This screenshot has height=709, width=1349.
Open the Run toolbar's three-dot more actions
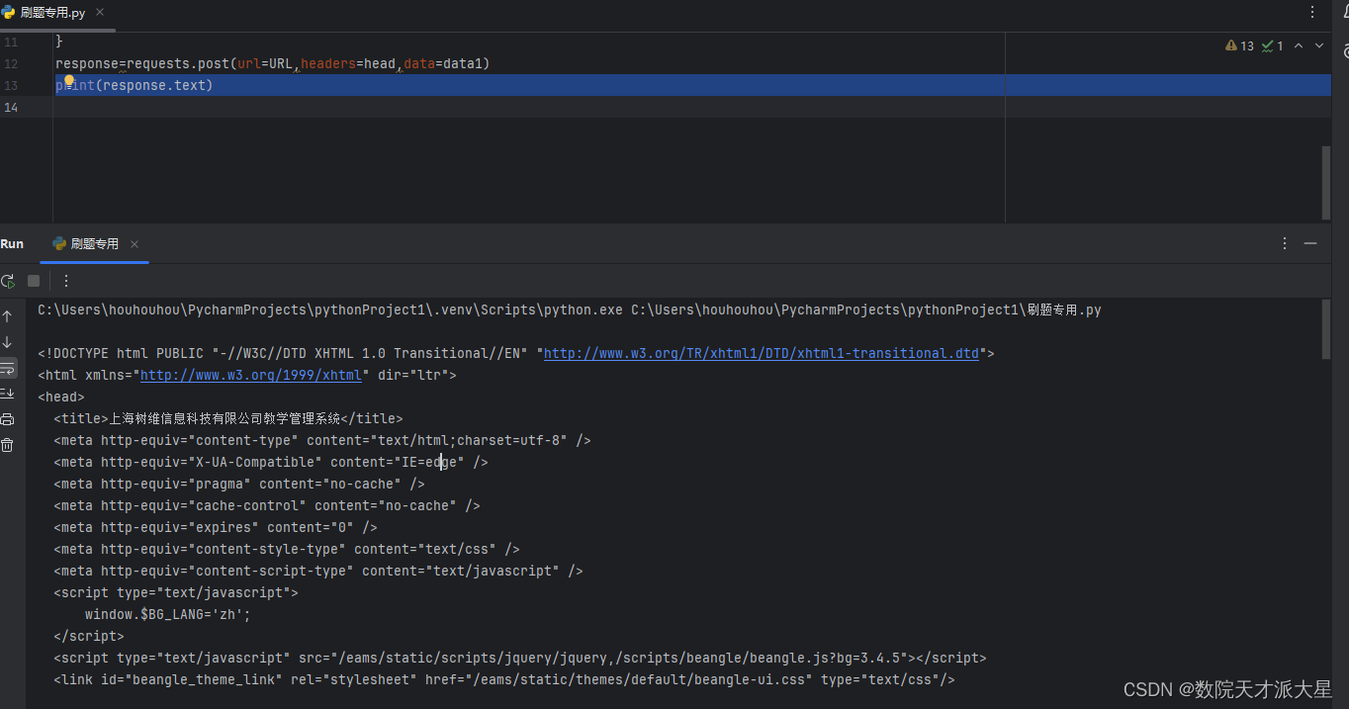(66, 281)
